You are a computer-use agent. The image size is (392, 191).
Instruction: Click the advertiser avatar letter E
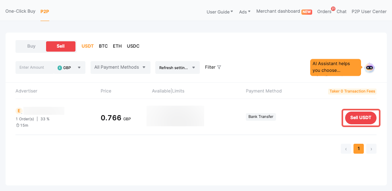pos(19,111)
